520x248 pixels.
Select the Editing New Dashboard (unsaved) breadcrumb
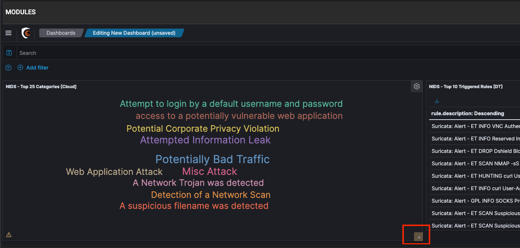pos(134,33)
